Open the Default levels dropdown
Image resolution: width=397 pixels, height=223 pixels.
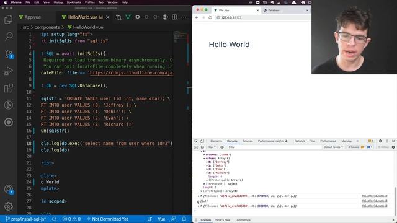(333, 147)
